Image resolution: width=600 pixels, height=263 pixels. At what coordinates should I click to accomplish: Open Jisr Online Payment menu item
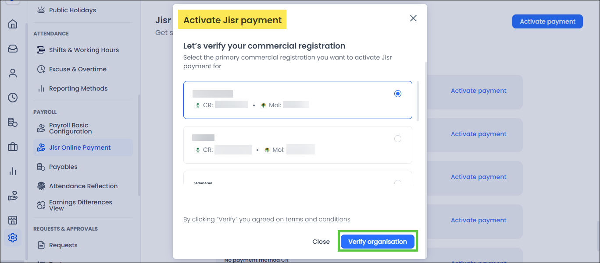(80, 147)
